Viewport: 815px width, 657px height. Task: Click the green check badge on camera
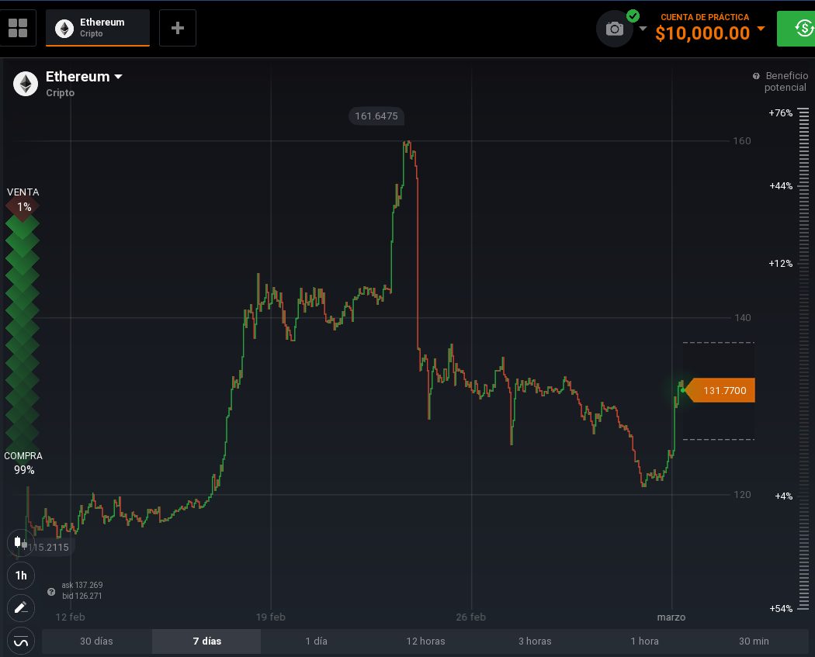[633, 16]
